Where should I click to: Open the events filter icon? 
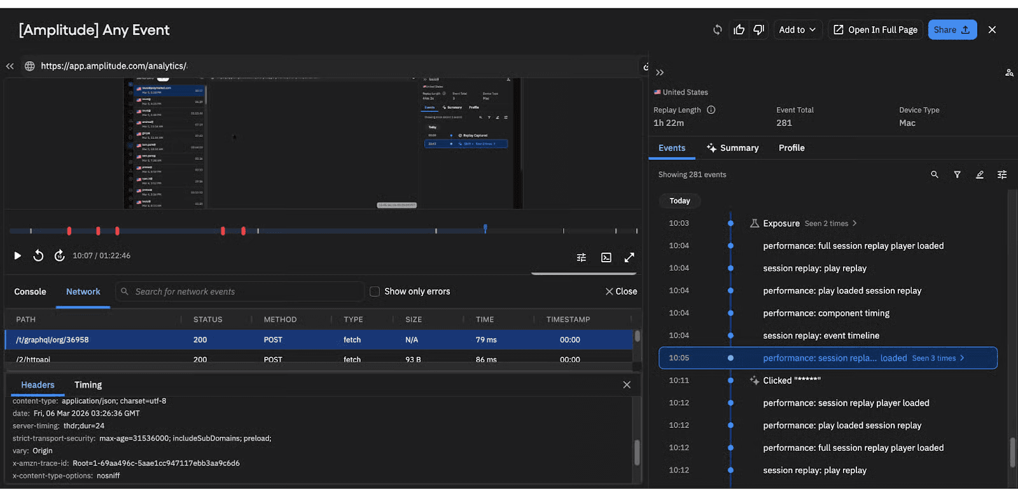[x=957, y=174]
